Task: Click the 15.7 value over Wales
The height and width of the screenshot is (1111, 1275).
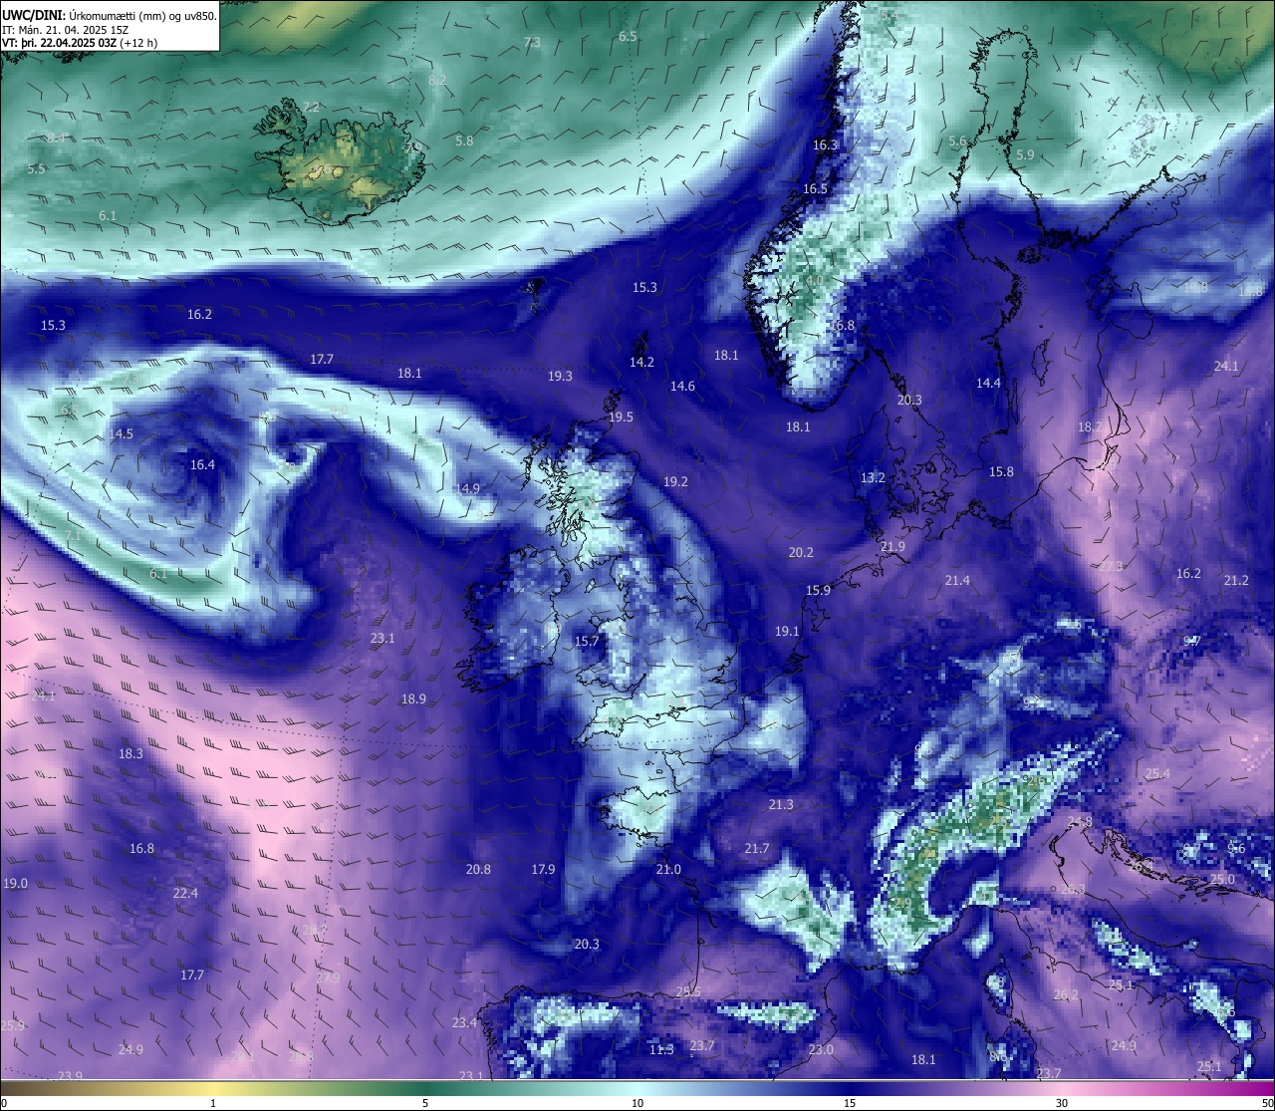Action: click(587, 641)
